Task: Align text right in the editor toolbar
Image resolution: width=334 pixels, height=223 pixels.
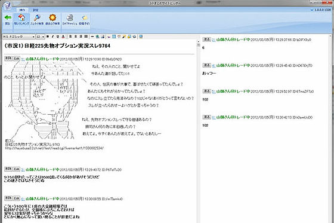Action: pyautogui.click(x=81, y=36)
